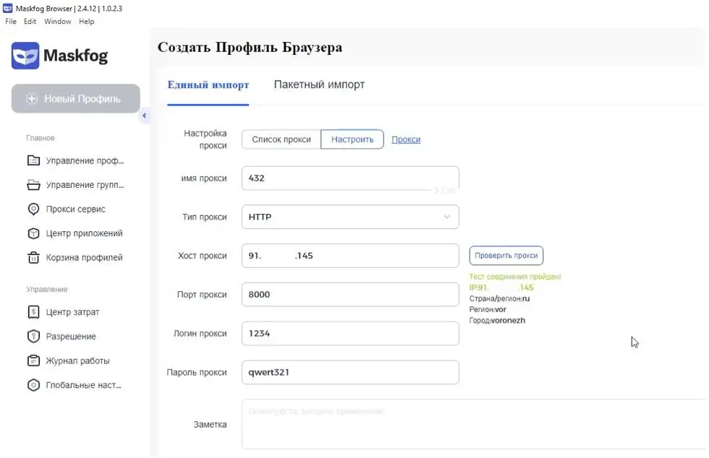Collapse the left sidebar with the chevron
This screenshot has height=458, width=709.
(144, 115)
